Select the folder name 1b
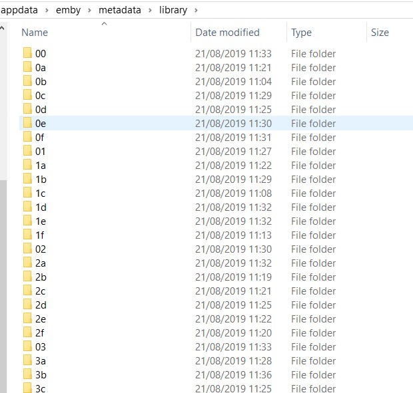This screenshot has height=393, width=413. click(41, 180)
